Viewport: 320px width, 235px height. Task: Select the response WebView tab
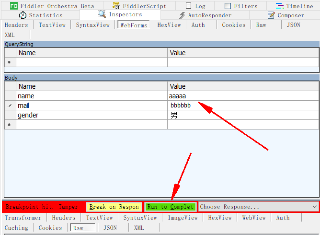pyautogui.click(x=254, y=218)
